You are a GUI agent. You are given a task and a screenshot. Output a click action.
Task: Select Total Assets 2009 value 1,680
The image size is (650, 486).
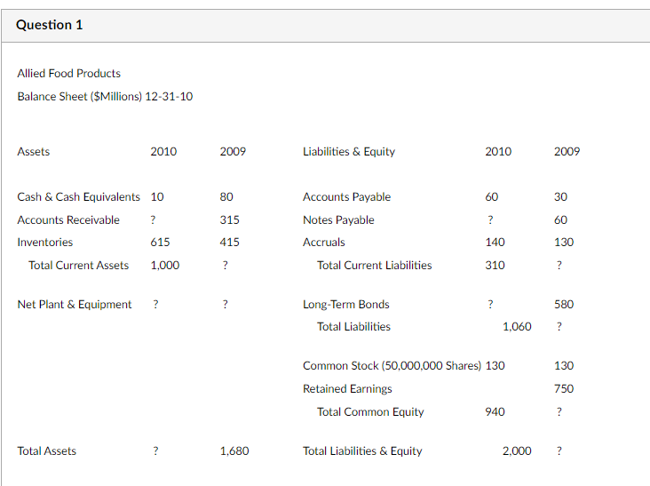pos(234,451)
